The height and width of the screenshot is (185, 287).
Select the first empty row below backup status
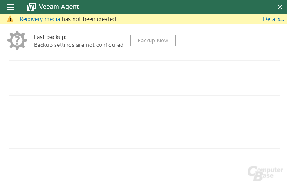coord(144,69)
